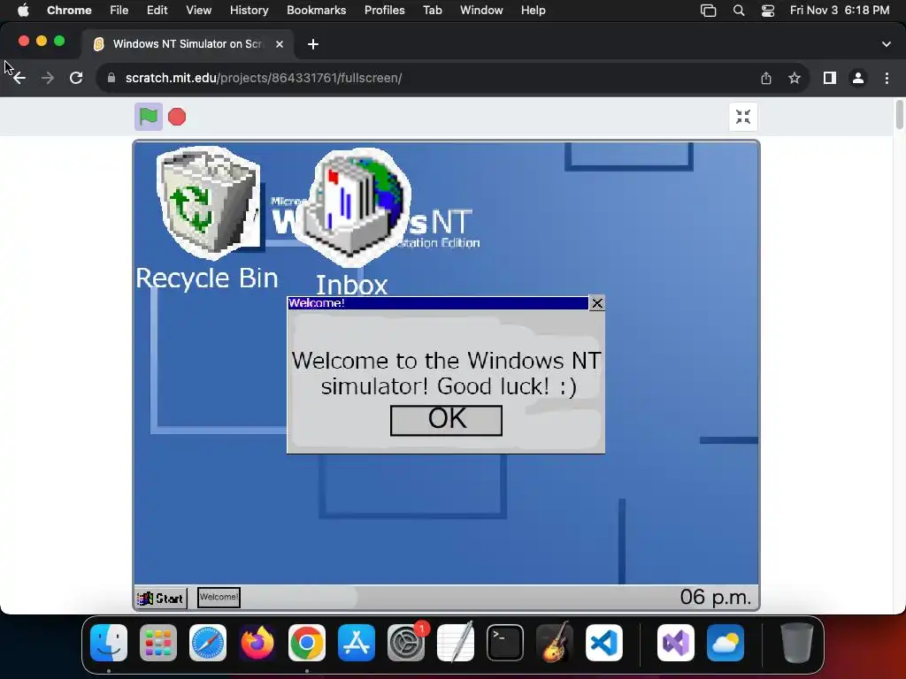Open the File menu

[119, 11]
